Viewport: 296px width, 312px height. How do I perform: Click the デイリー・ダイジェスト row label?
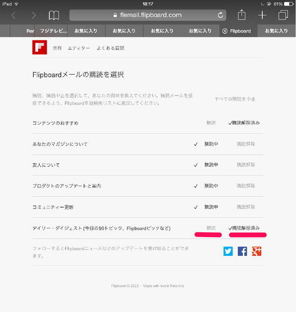coord(101,228)
